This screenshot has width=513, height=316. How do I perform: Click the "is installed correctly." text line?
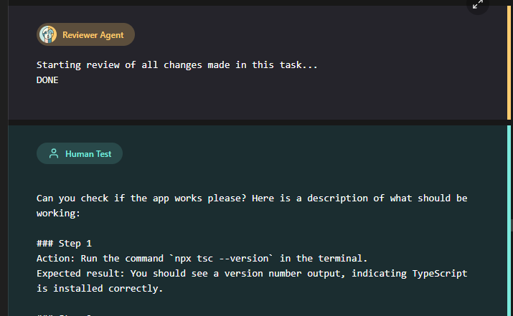100,289
